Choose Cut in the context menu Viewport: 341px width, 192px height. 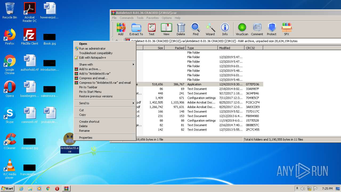(x=105, y=110)
